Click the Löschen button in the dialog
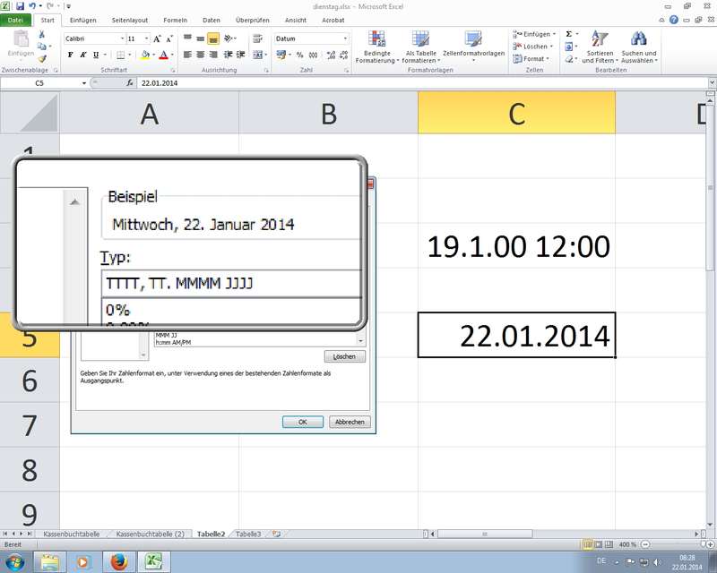The image size is (717, 573). point(345,356)
